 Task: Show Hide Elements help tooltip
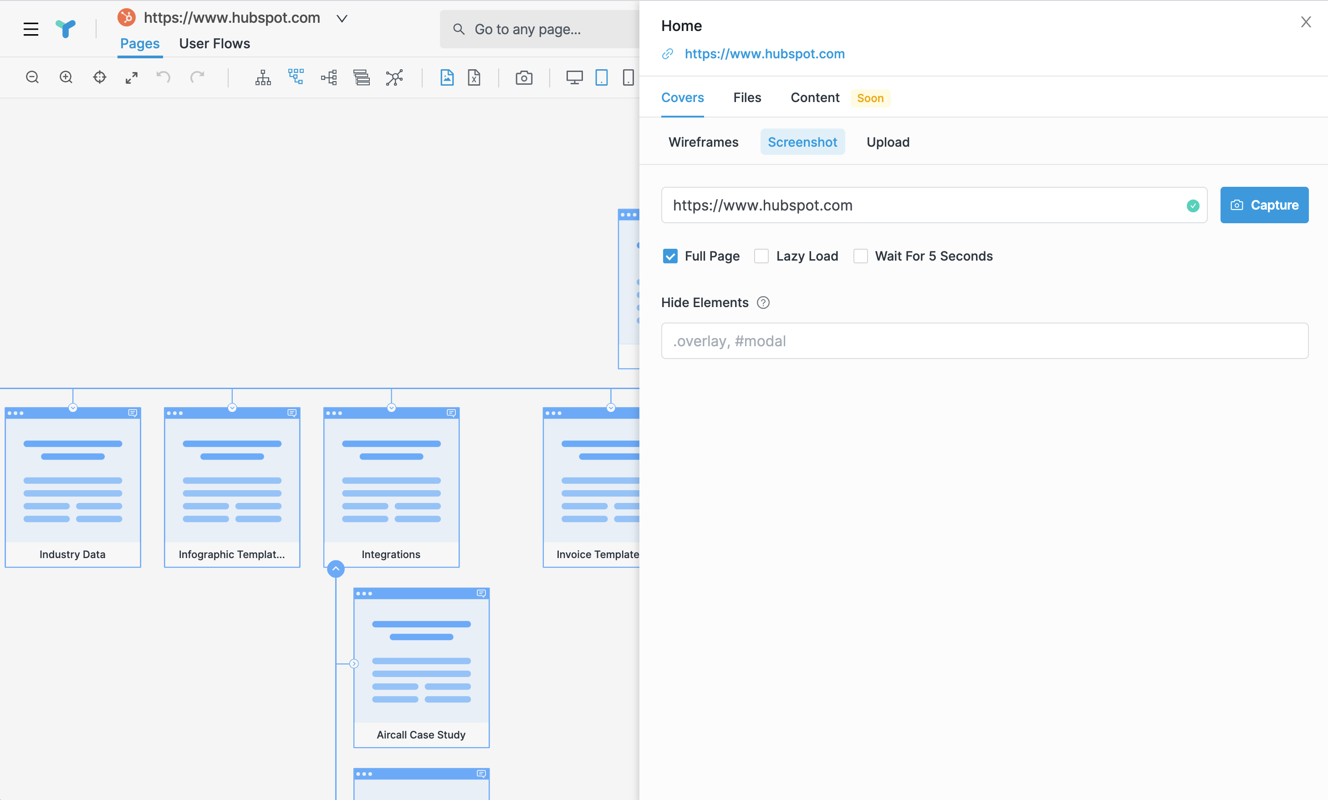point(763,303)
